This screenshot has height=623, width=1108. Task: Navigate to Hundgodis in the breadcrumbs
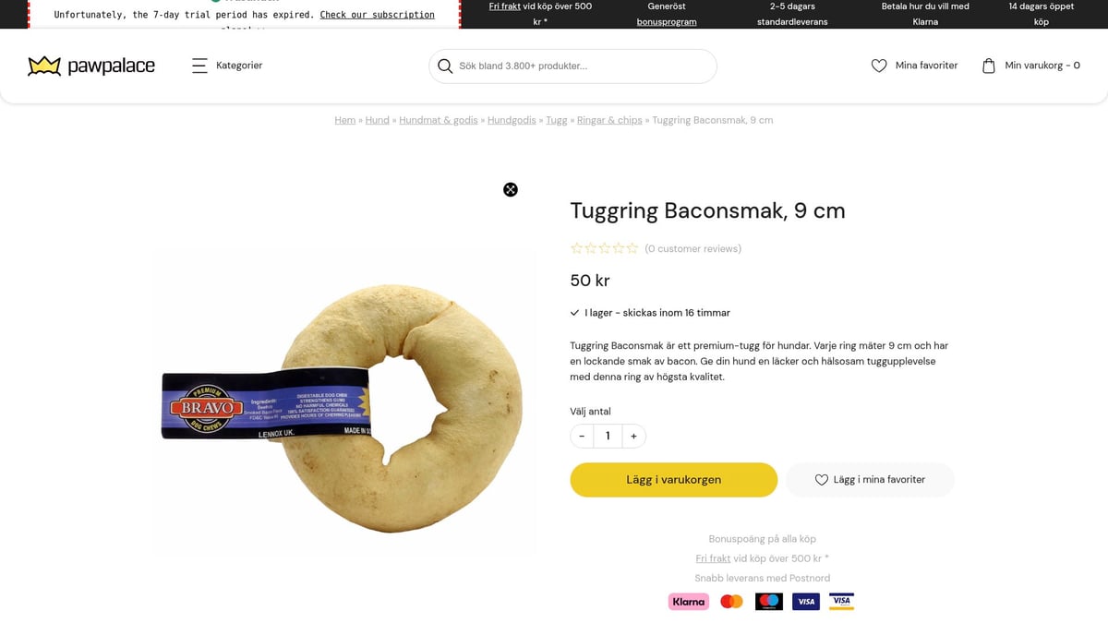512,119
